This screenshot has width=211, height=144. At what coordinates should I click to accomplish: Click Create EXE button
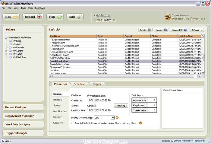pyautogui.click(x=179, y=30)
